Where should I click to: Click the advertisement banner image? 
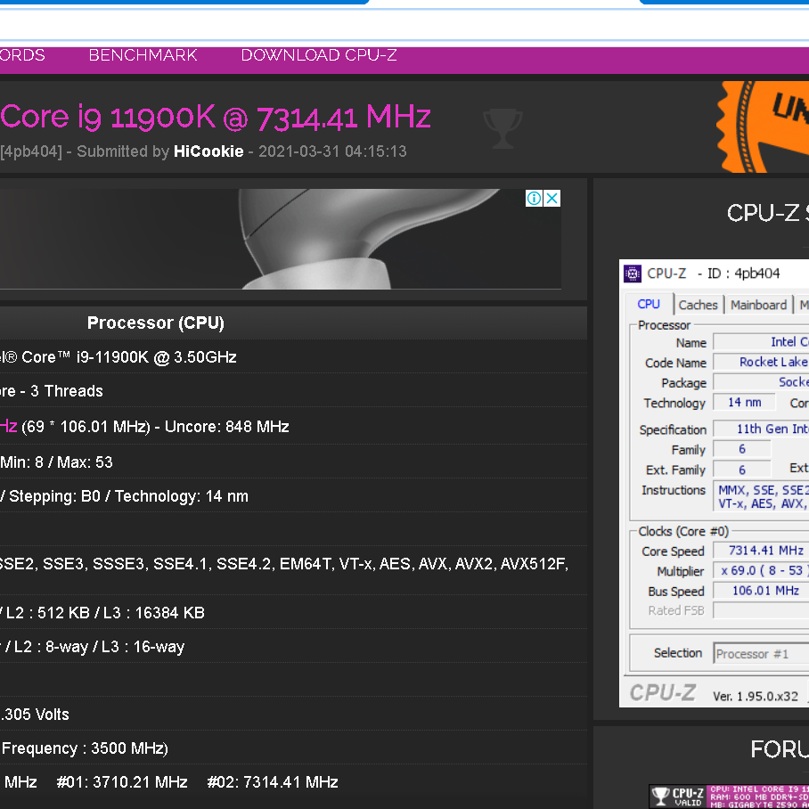tap(280, 239)
